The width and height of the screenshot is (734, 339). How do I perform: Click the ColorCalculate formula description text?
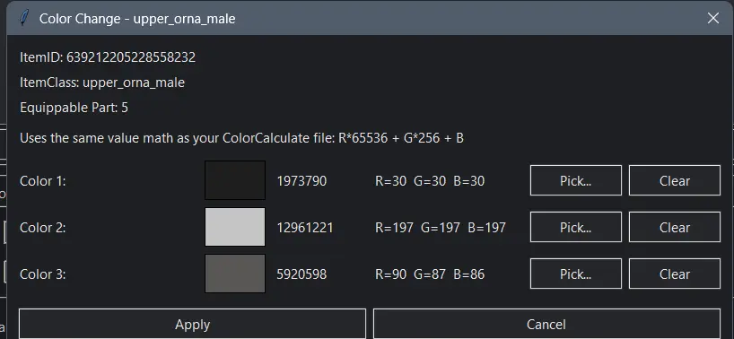point(241,138)
